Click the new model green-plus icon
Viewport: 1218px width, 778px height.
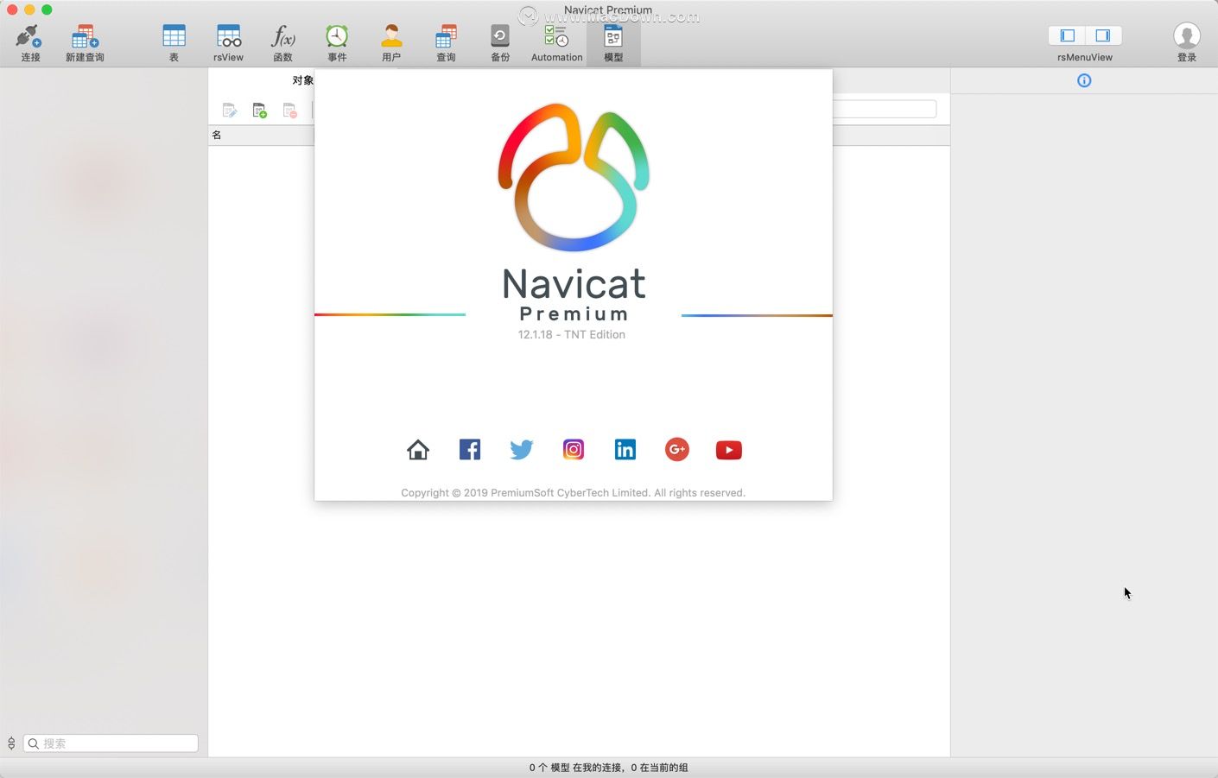[x=259, y=111]
